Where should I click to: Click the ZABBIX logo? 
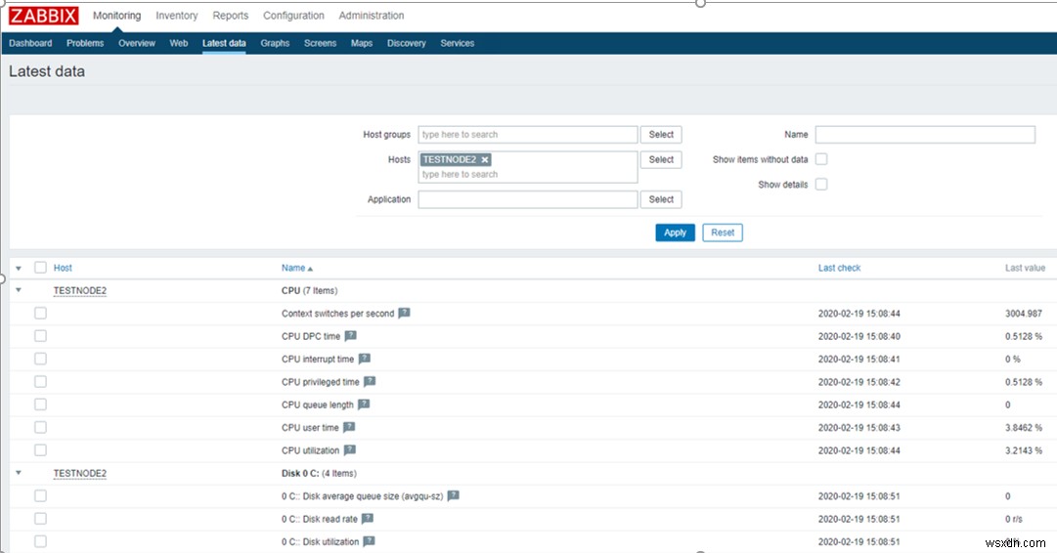(43, 16)
